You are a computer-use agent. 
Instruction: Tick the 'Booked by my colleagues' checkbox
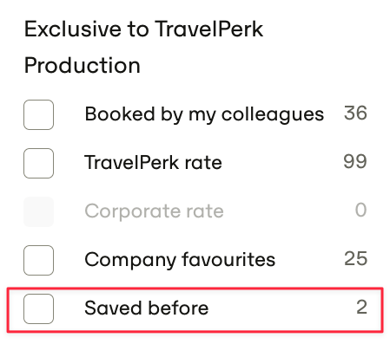point(38,114)
